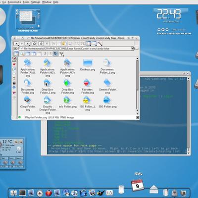Toggle the green link LED in the status bar
The width and height of the screenshot is (198, 198).
[19, 117]
